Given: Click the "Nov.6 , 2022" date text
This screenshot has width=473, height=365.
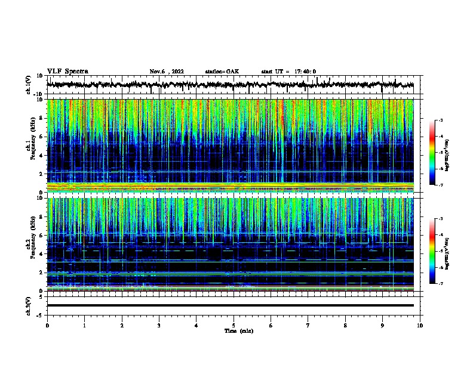Looking at the screenshot, I should pyautogui.click(x=167, y=72).
